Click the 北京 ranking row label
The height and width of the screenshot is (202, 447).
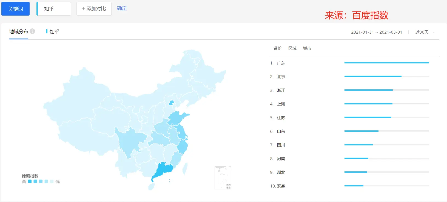[x=281, y=77]
